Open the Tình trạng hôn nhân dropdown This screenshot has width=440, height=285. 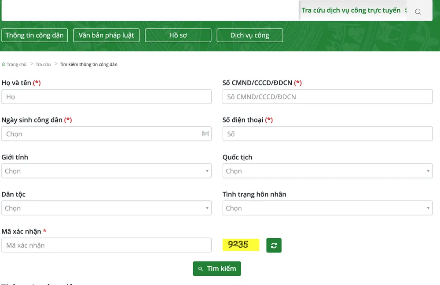click(x=327, y=208)
